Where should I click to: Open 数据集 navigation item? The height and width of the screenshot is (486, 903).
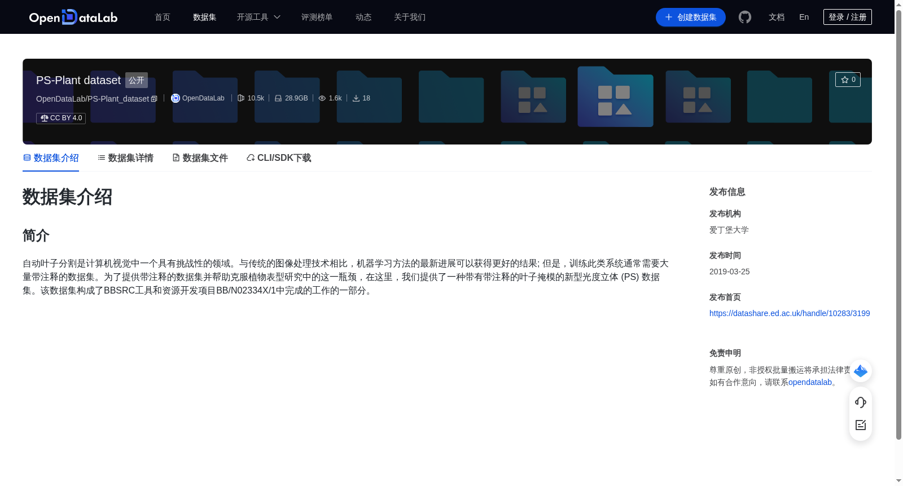205,17
